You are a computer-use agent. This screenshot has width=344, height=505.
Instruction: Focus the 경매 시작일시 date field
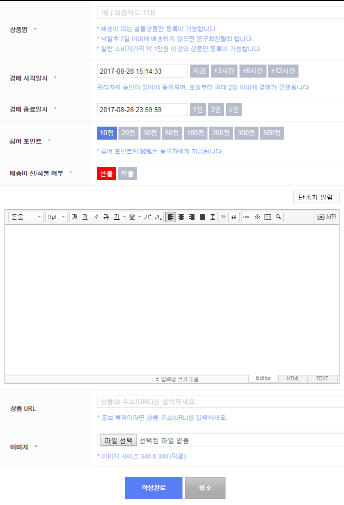[x=142, y=71]
